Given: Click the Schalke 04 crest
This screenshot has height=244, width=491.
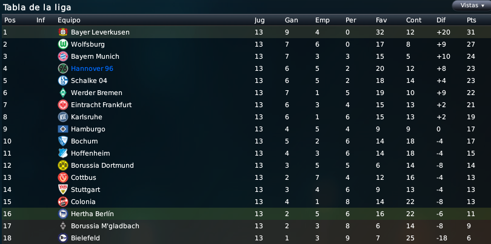Looking at the screenshot, I should [63, 81].
